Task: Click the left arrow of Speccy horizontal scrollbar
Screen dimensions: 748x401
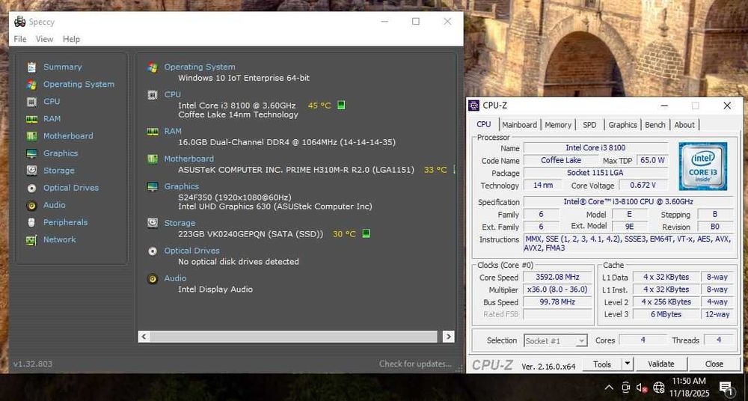Action: pyautogui.click(x=144, y=337)
